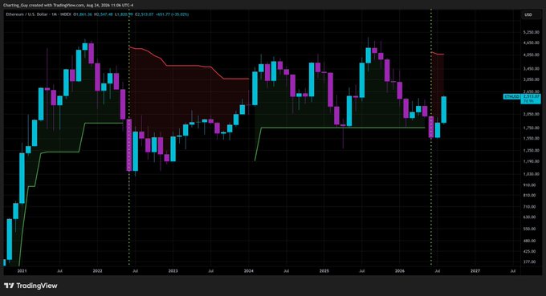Screen dimensions: 546x296
Task: Click the 1,750.00 price axis label
Action: click(x=531, y=128)
